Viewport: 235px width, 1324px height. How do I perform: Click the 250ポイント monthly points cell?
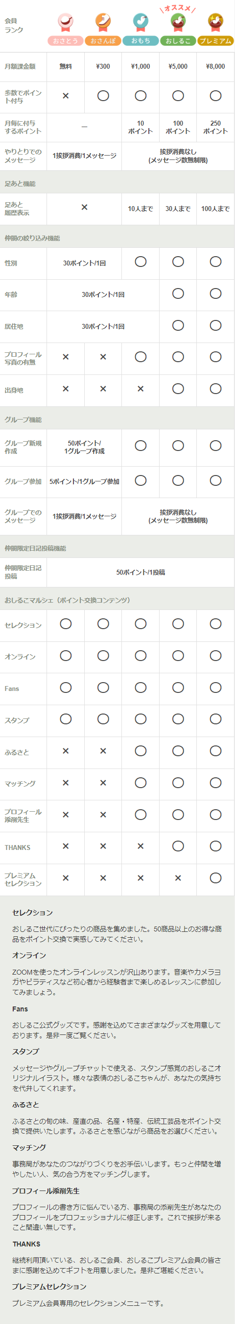[215, 127]
